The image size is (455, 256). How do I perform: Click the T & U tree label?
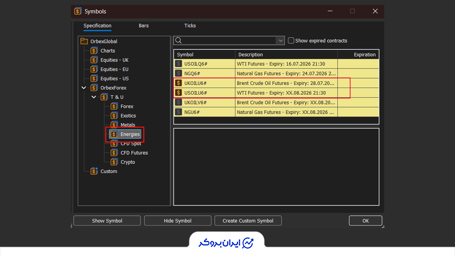117,97
